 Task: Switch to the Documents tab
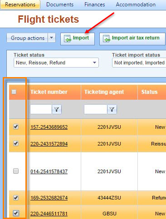pyautogui.click(x=60, y=5)
